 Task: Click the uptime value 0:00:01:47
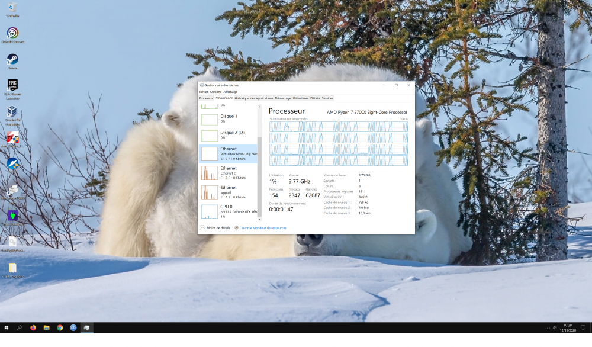(x=281, y=210)
